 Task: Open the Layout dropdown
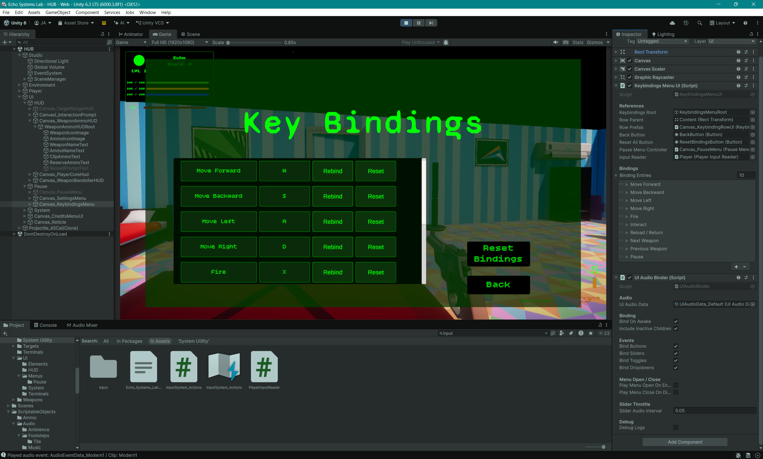point(722,23)
